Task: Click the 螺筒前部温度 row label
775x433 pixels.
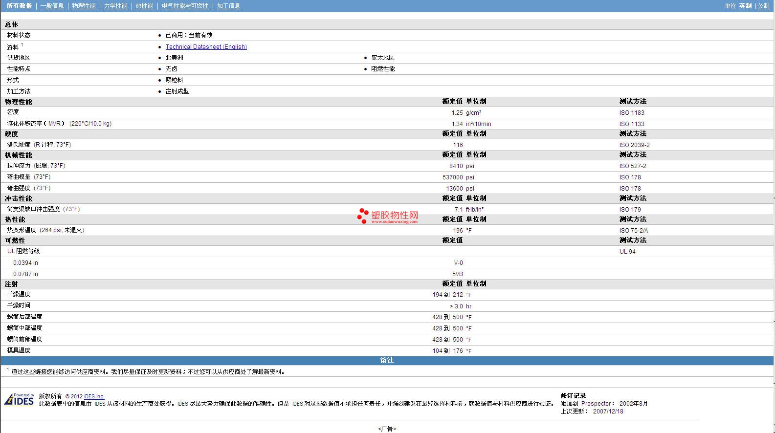Action: 24,339
